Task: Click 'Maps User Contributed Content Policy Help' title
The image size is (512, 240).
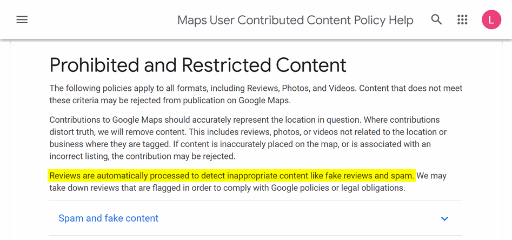Action: click(295, 20)
